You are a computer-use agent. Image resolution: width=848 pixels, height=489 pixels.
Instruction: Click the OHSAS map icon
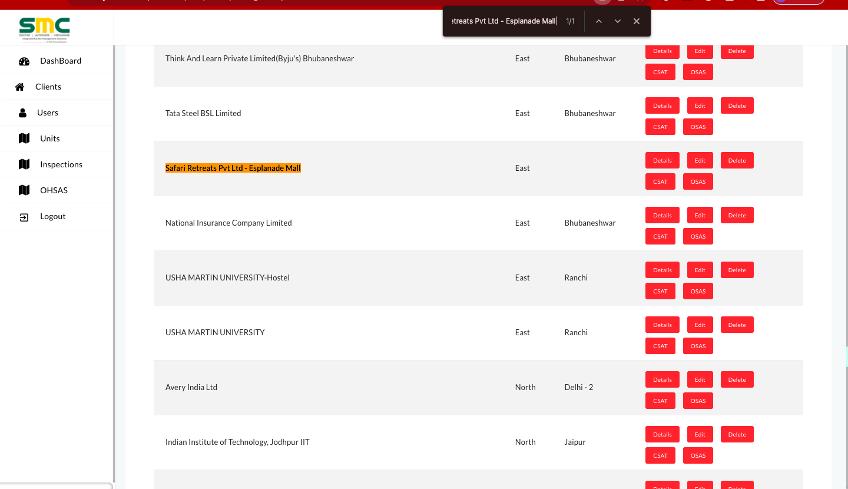coord(24,190)
